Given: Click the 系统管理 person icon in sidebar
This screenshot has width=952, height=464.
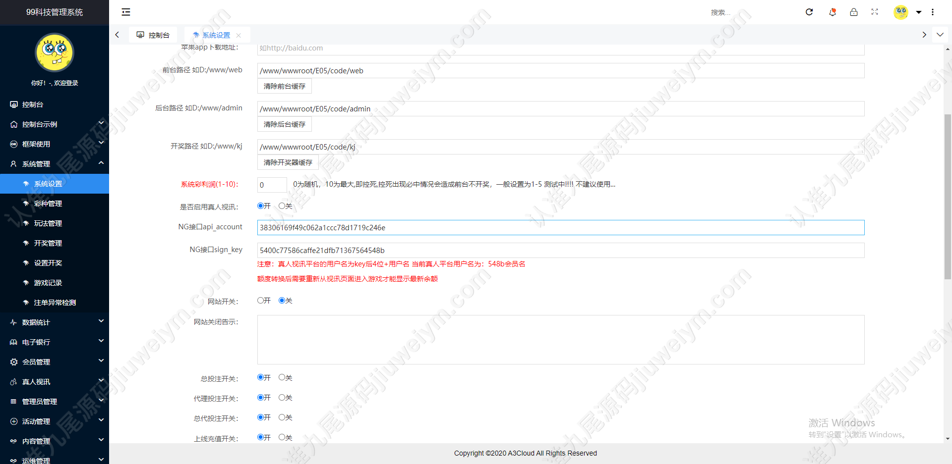Looking at the screenshot, I should point(14,164).
